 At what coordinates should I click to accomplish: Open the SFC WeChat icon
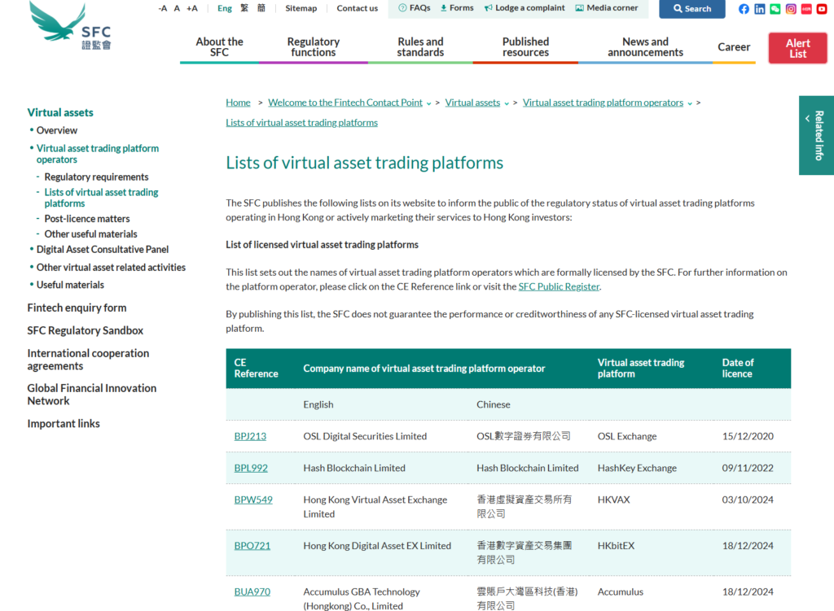point(775,8)
